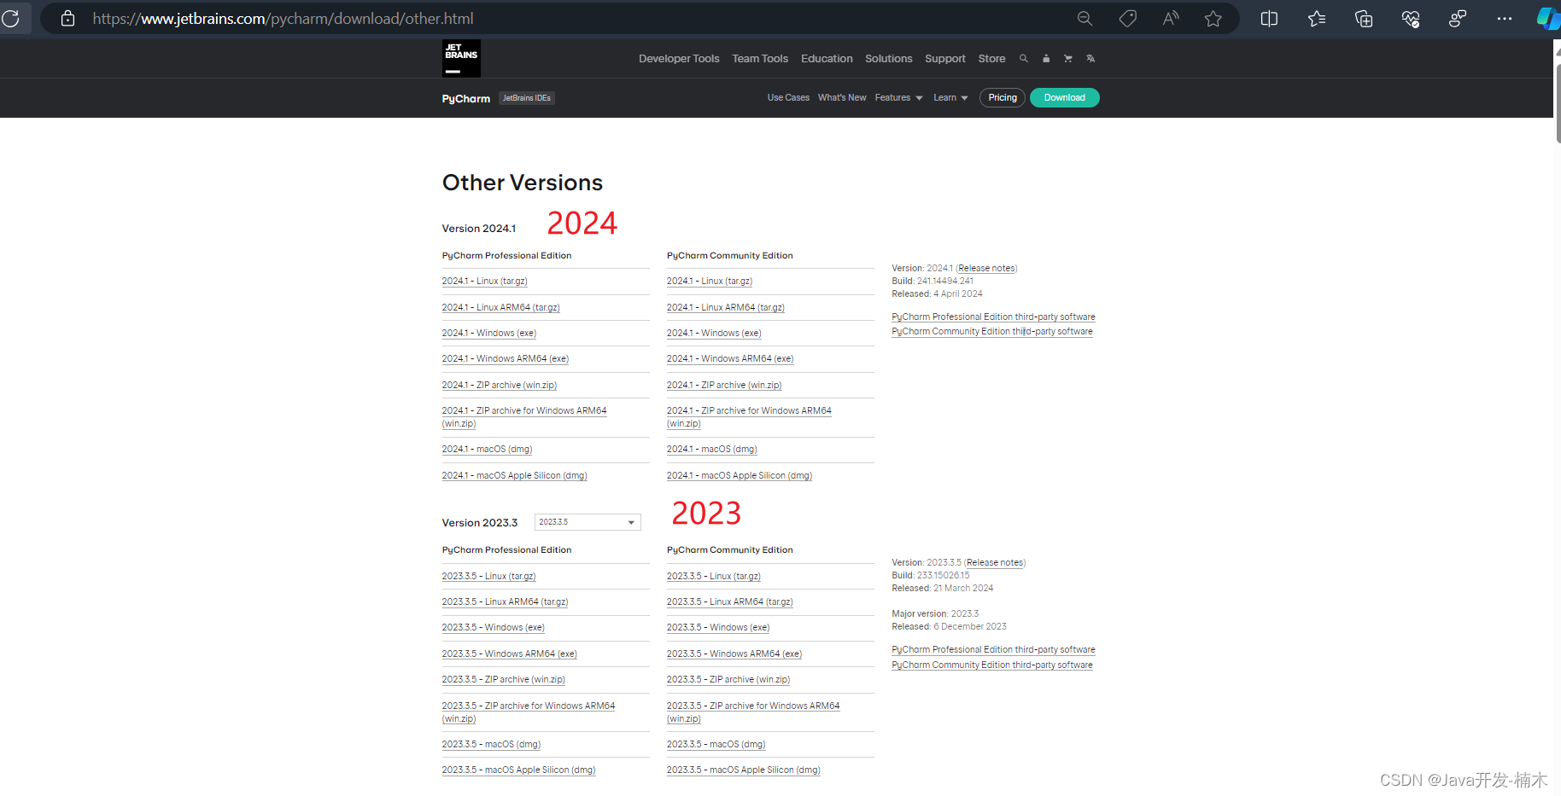Click the browser refresh icon
Image resolution: width=1561 pixels, height=796 pixels.
pyautogui.click(x=10, y=18)
